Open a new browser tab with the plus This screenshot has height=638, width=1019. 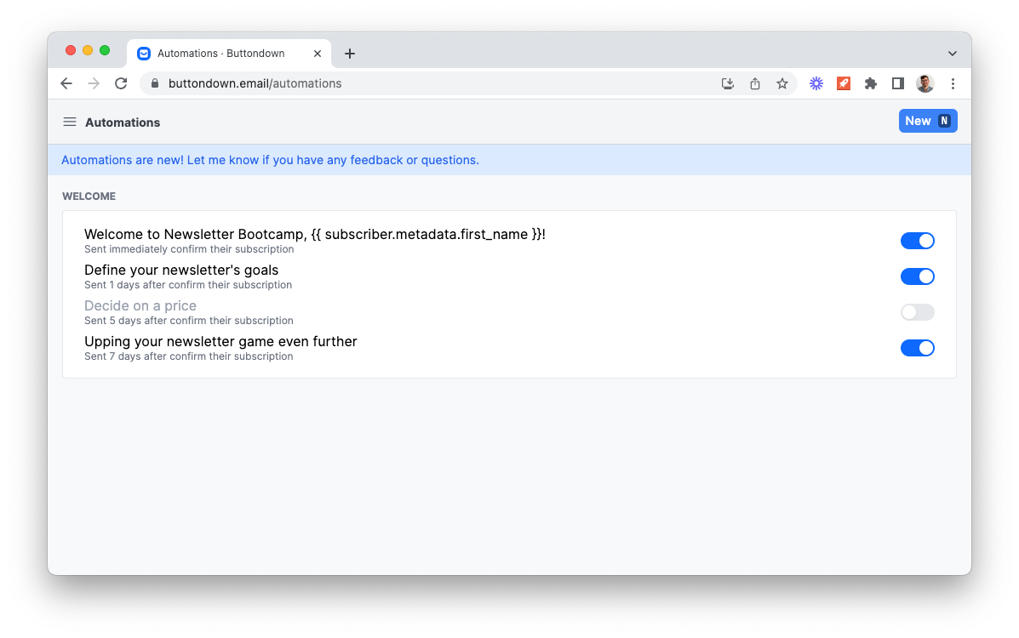[349, 53]
